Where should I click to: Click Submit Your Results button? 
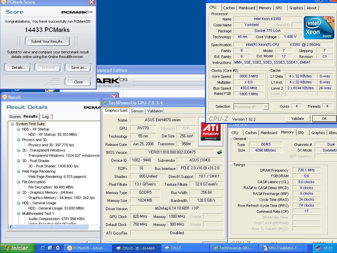[x=47, y=42]
